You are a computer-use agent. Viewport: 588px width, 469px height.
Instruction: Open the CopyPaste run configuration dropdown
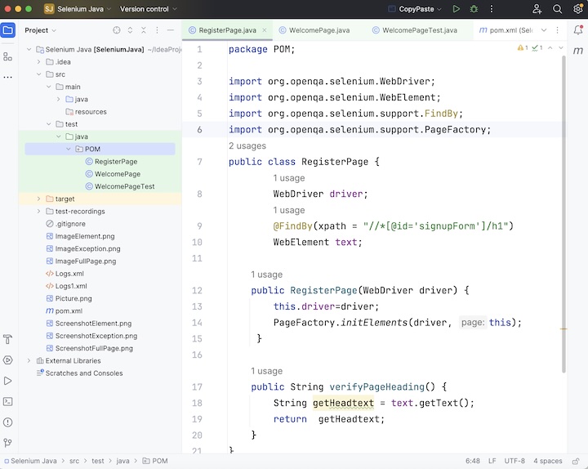(418, 9)
